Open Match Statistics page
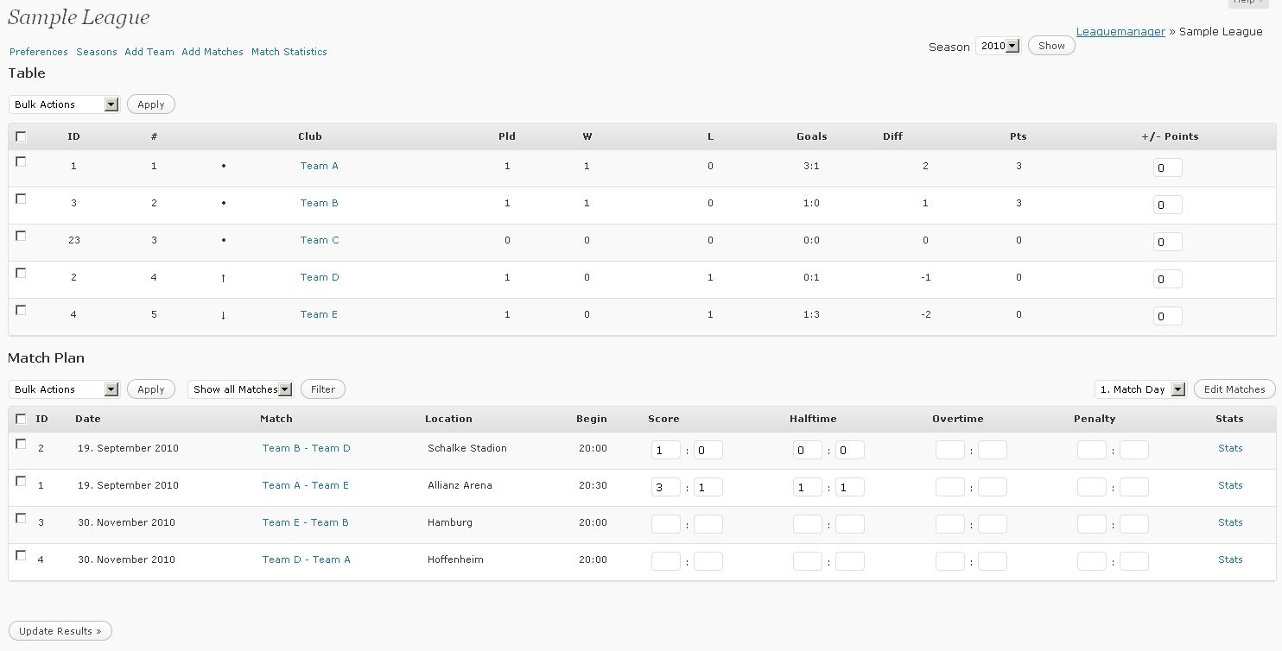 click(x=289, y=52)
